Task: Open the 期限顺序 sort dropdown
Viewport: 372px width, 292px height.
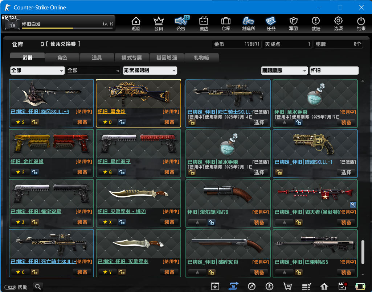Action: click(284, 70)
